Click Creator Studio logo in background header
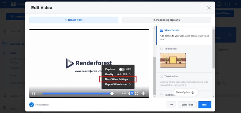 [x=14, y=4]
